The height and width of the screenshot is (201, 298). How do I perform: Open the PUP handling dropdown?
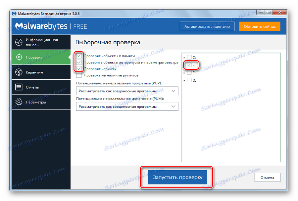point(127,91)
